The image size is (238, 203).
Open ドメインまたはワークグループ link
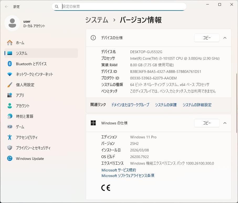(130, 105)
